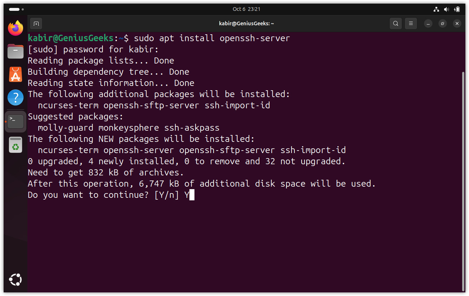Open the Files app in dock

pos(16,51)
